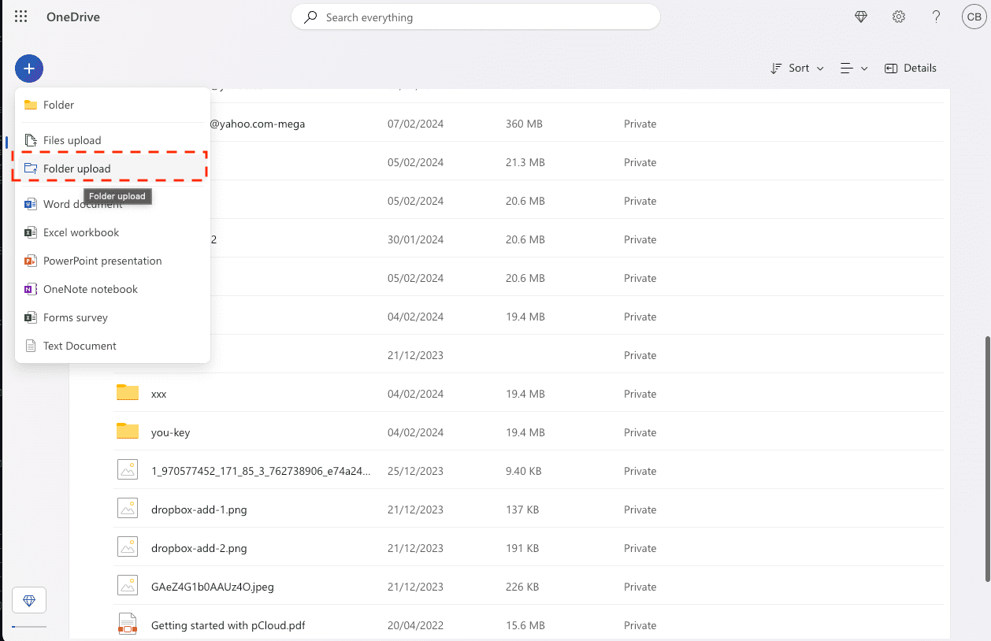The image size is (991, 641).
Task: Select Files upload menu option
Action: point(113,140)
